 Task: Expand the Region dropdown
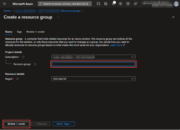pos(93,79)
